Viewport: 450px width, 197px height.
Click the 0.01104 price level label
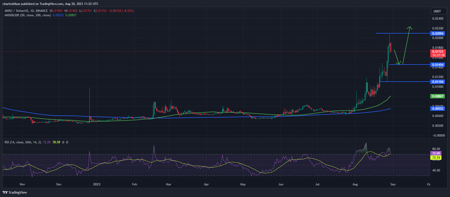438,82
